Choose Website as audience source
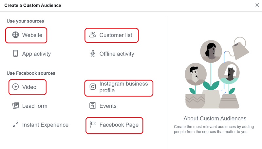This screenshot has width=262, height=149. tap(32, 35)
